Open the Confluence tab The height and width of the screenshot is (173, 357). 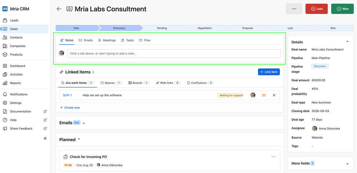click(x=200, y=83)
